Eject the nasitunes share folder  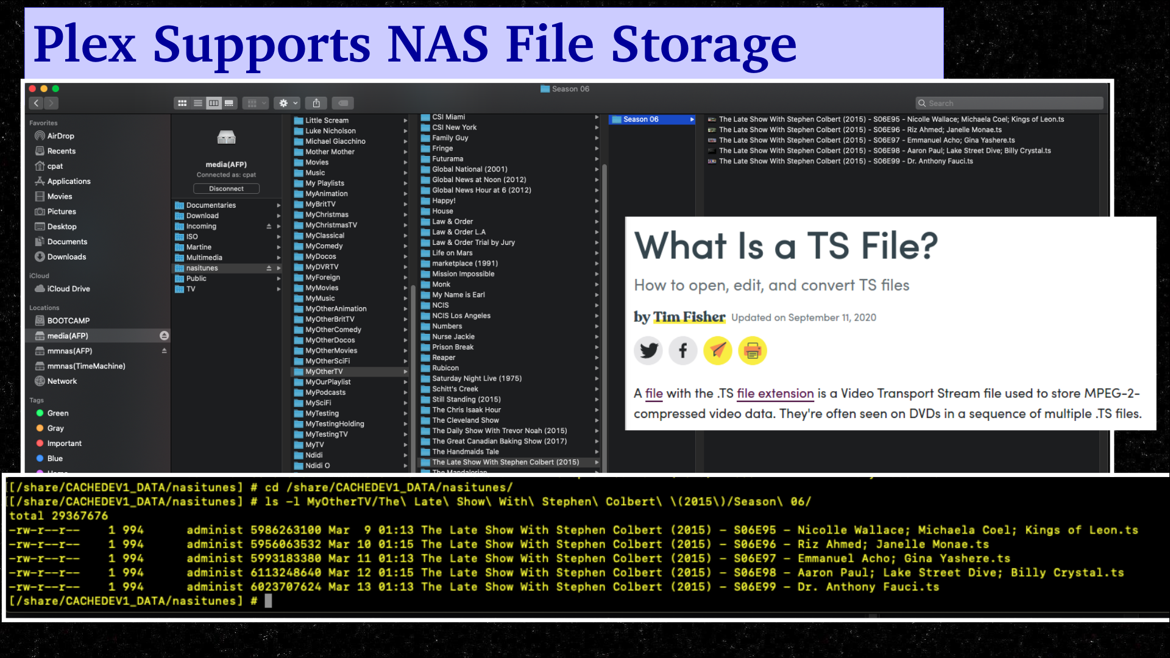pyautogui.click(x=269, y=268)
